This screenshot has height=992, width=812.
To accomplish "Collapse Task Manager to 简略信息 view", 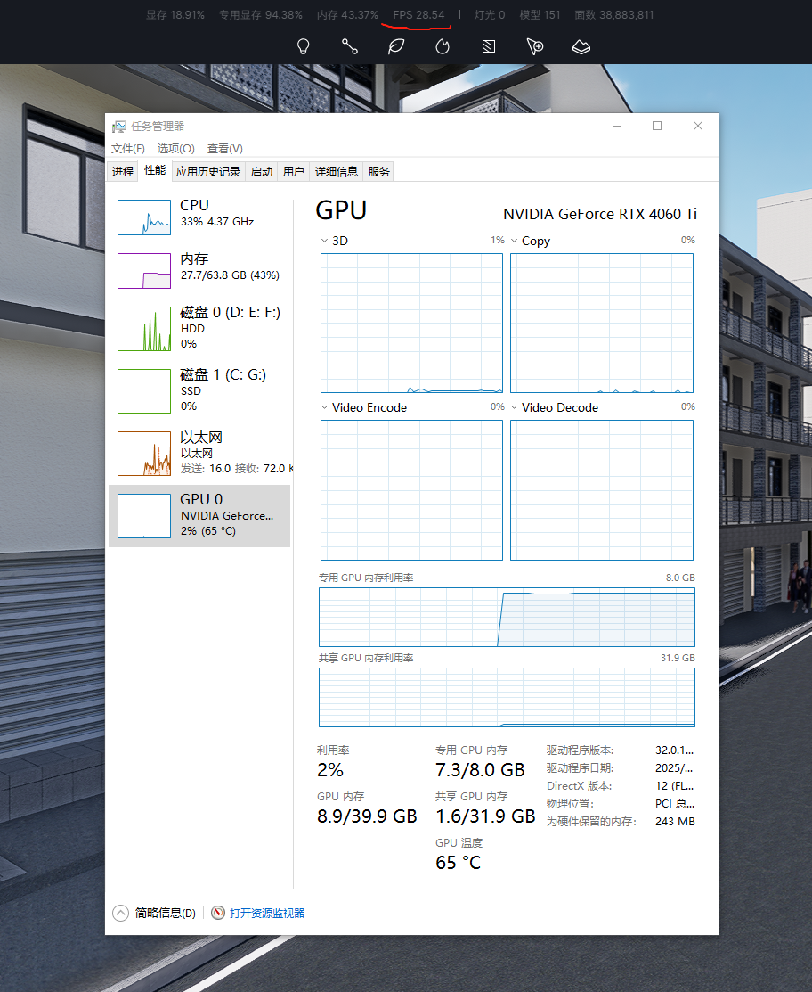I will click(x=121, y=913).
